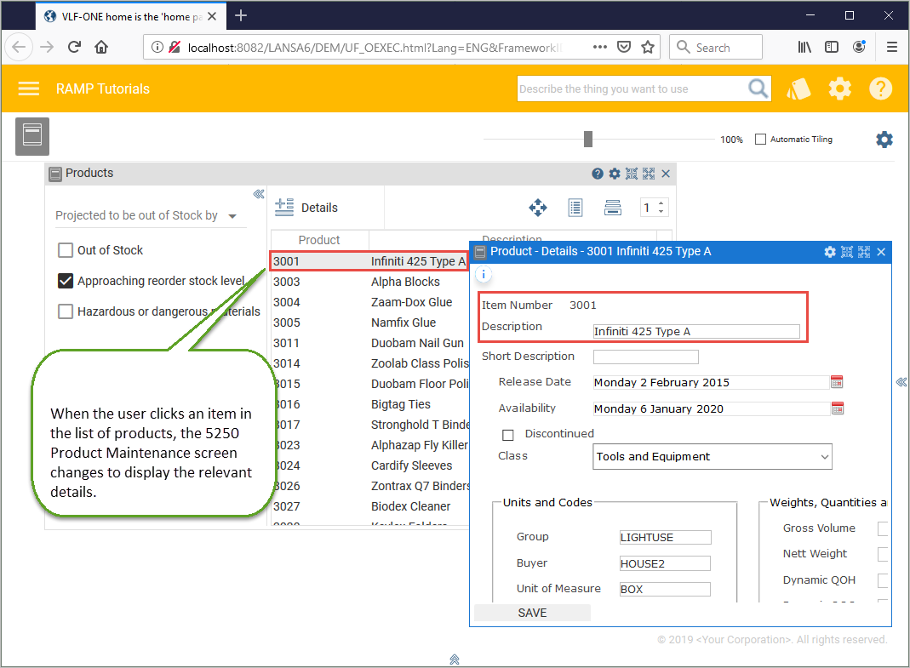Enable Automatic Tiling checkbox
The height and width of the screenshot is (668, 910).
(761, 140)
